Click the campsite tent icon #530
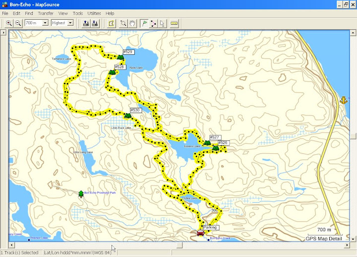This screenshot has height=257, width=357. tap(127, 116)
